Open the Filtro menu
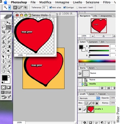 (x=107, y=2)
